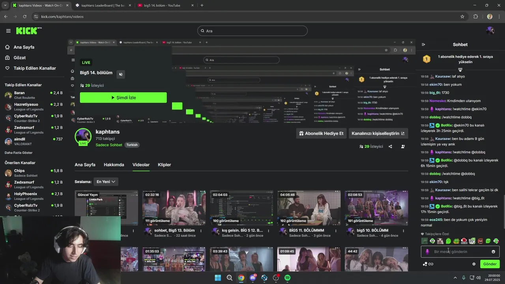
Task: Open the hamburger sidebar menu
Action: [8, 31]
